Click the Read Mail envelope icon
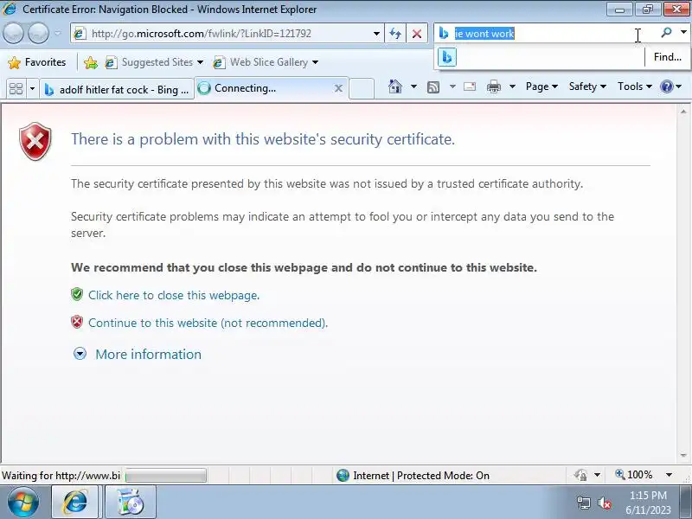 click(470, 86)
